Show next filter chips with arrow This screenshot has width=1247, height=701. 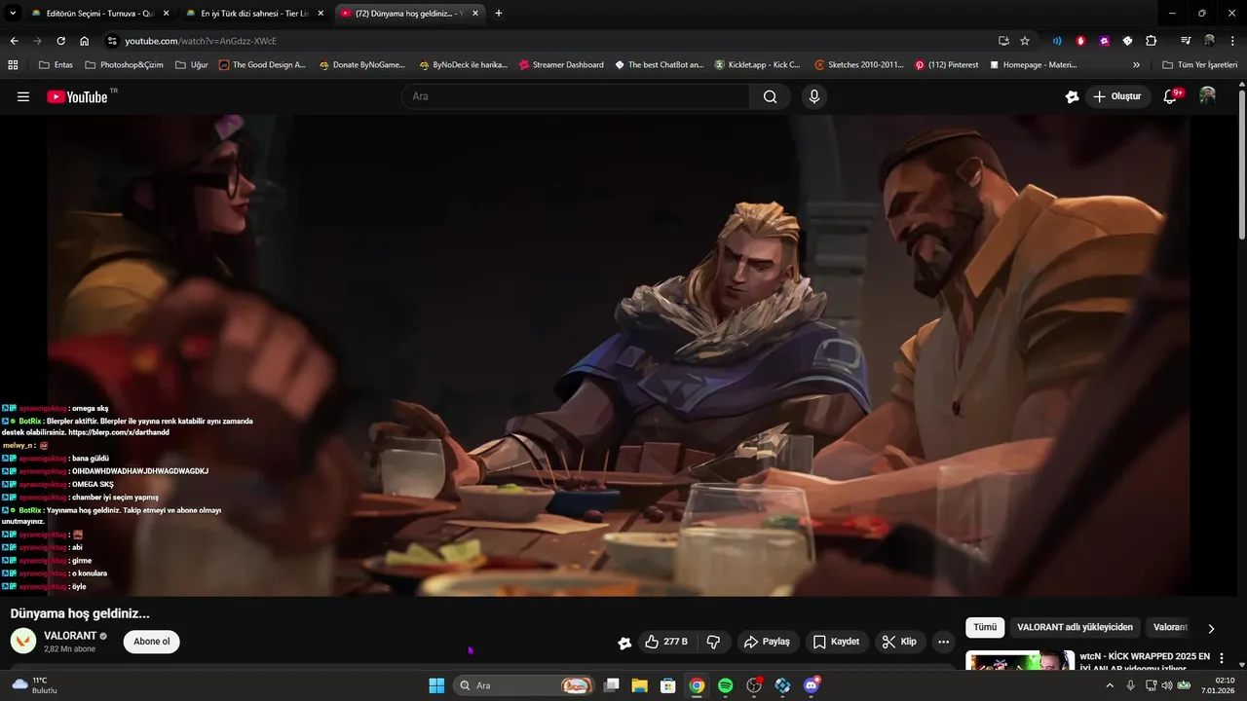(x=1211, y=629)
